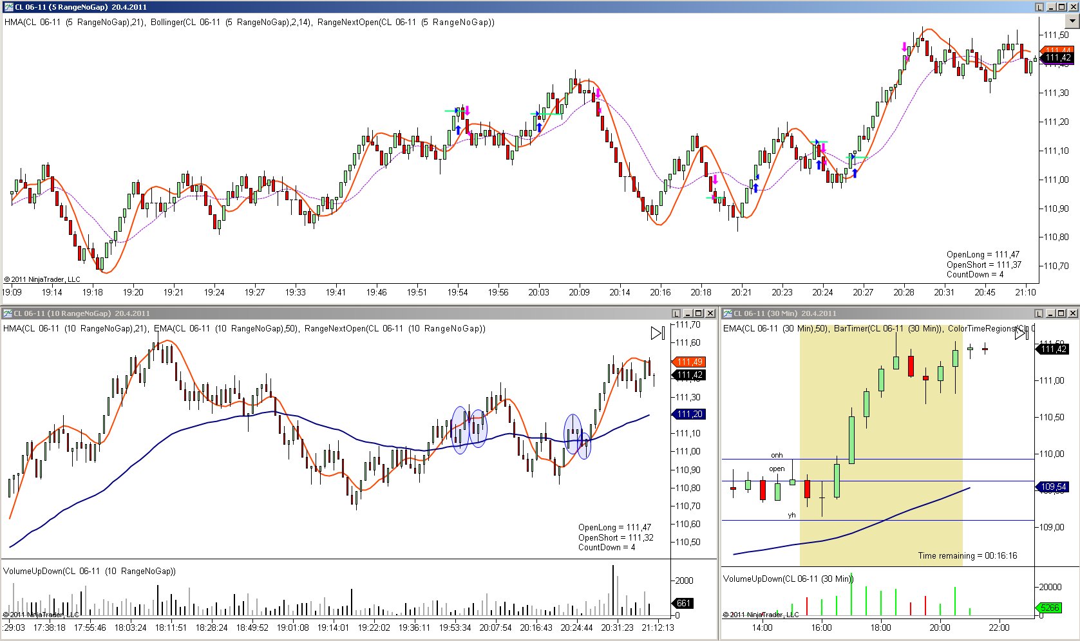The width and height of the screenshot is (1080, 641).
Task: Click the L link button in 30 Min window
Action: pos(1039,313)
